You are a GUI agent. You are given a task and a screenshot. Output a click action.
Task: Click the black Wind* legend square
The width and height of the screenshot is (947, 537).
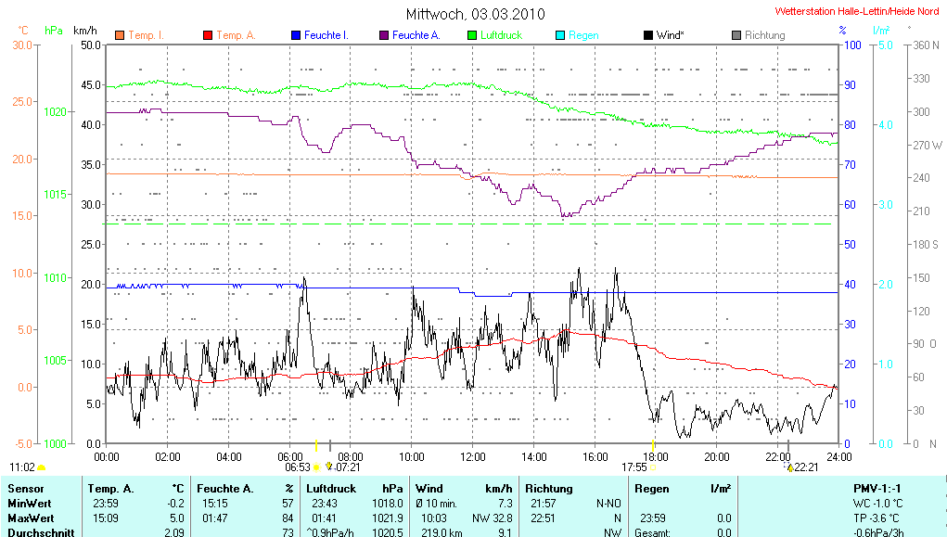[x=647, y=35]
